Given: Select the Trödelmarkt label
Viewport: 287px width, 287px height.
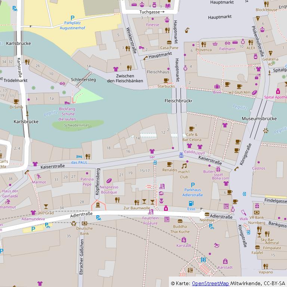Looking at the screenshot, I should [16, 80].
